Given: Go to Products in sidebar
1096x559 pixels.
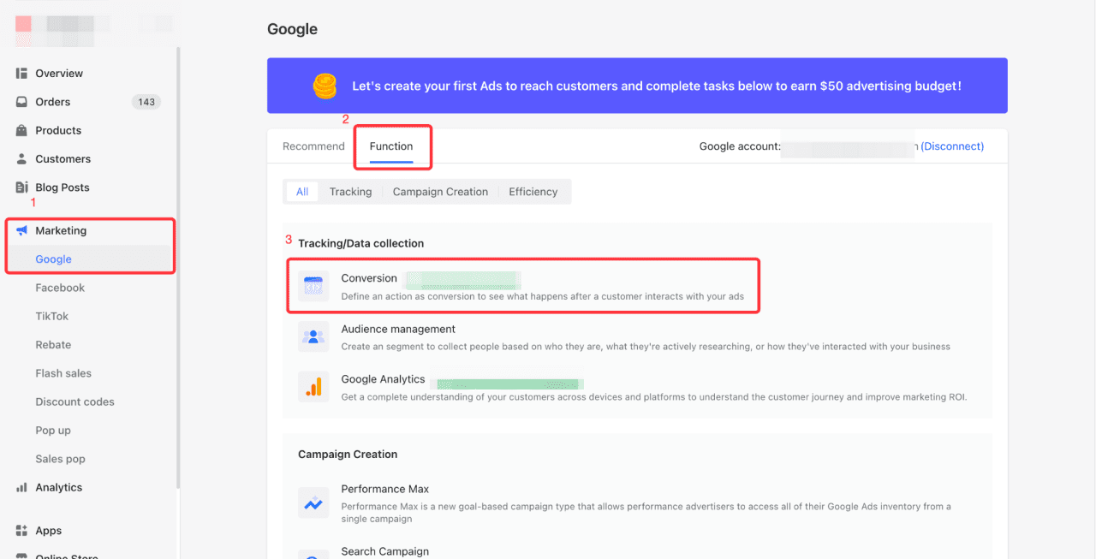Looking at the screenshot, I should tap(58, 130).
